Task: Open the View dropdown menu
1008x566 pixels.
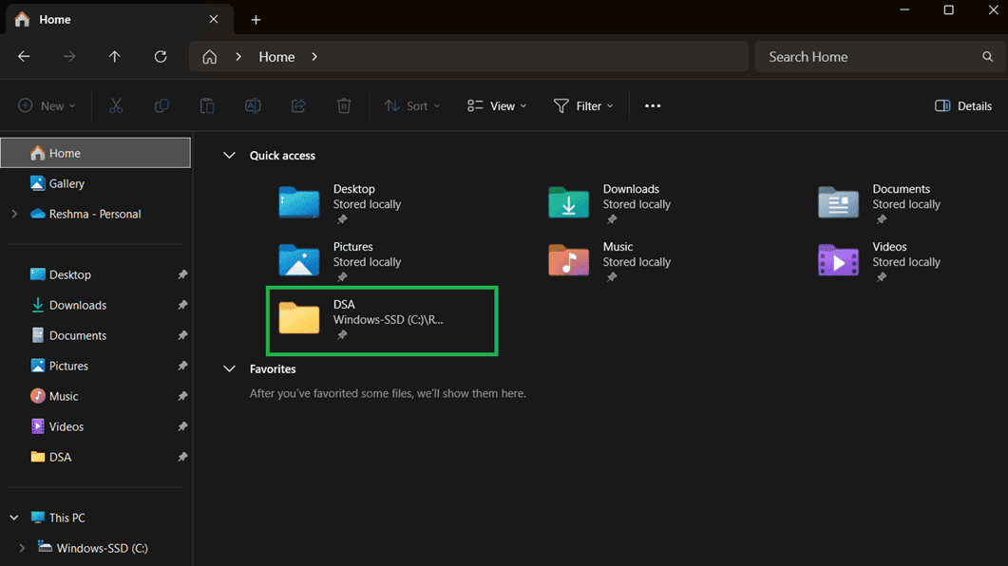Action: pyautogui.click(x=497, y=106)
